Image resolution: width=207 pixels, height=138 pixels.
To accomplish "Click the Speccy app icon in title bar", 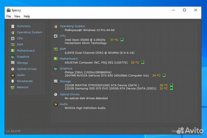I will click(x=9, y=10).
